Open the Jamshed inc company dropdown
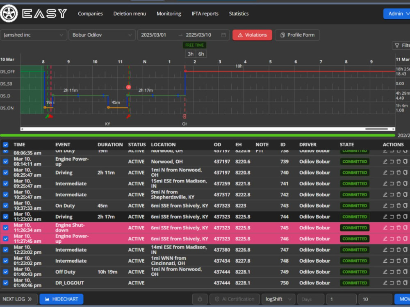 (34, 35)
